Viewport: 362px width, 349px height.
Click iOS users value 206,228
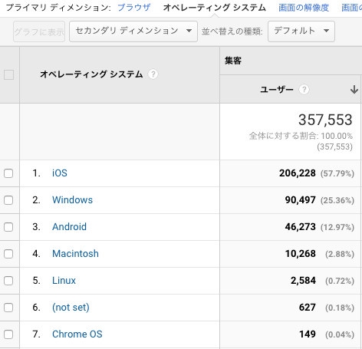[x=298, y=173]
